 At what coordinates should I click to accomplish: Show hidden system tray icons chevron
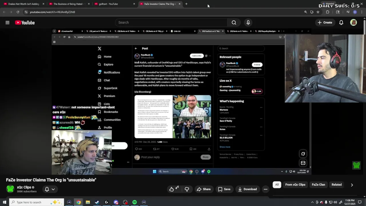coord(312,202)
